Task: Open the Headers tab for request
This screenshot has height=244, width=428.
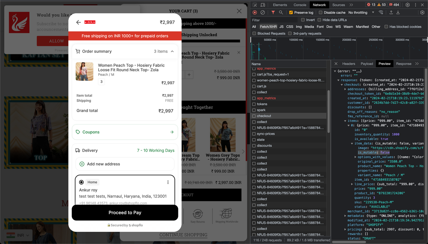Action: [x=348, y=64]
